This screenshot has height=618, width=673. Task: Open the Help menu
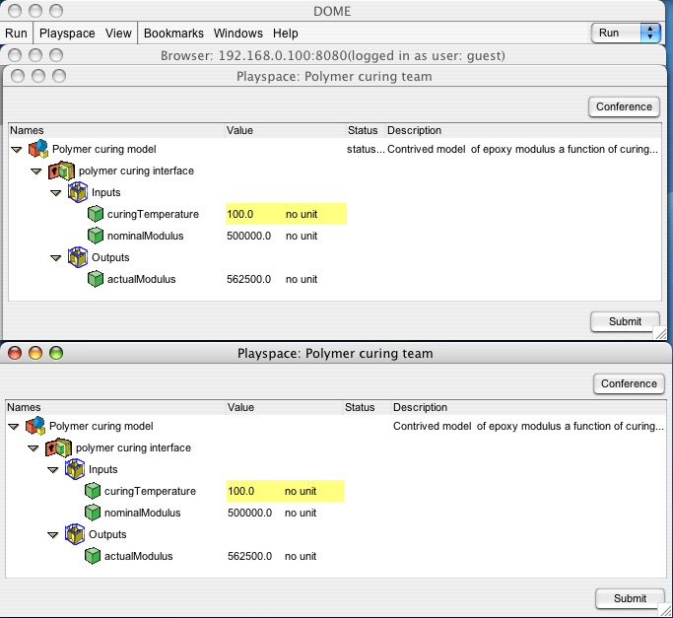click(286, 34)
